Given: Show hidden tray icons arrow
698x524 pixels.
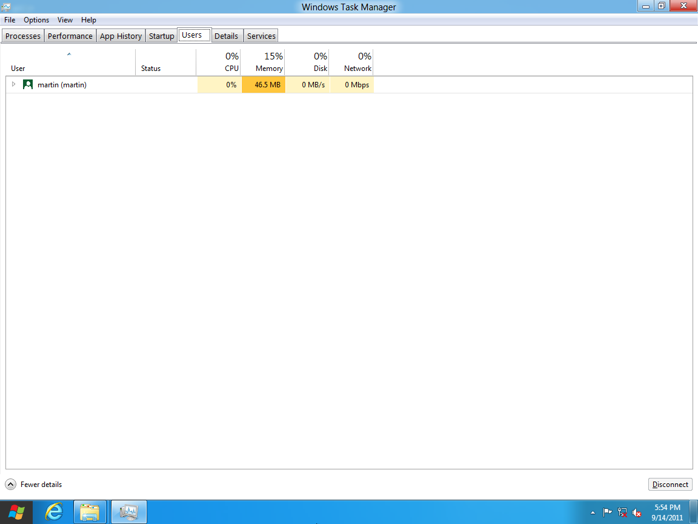Looking at the screenshot, I should pyautogui.click(x=593, y=513).
